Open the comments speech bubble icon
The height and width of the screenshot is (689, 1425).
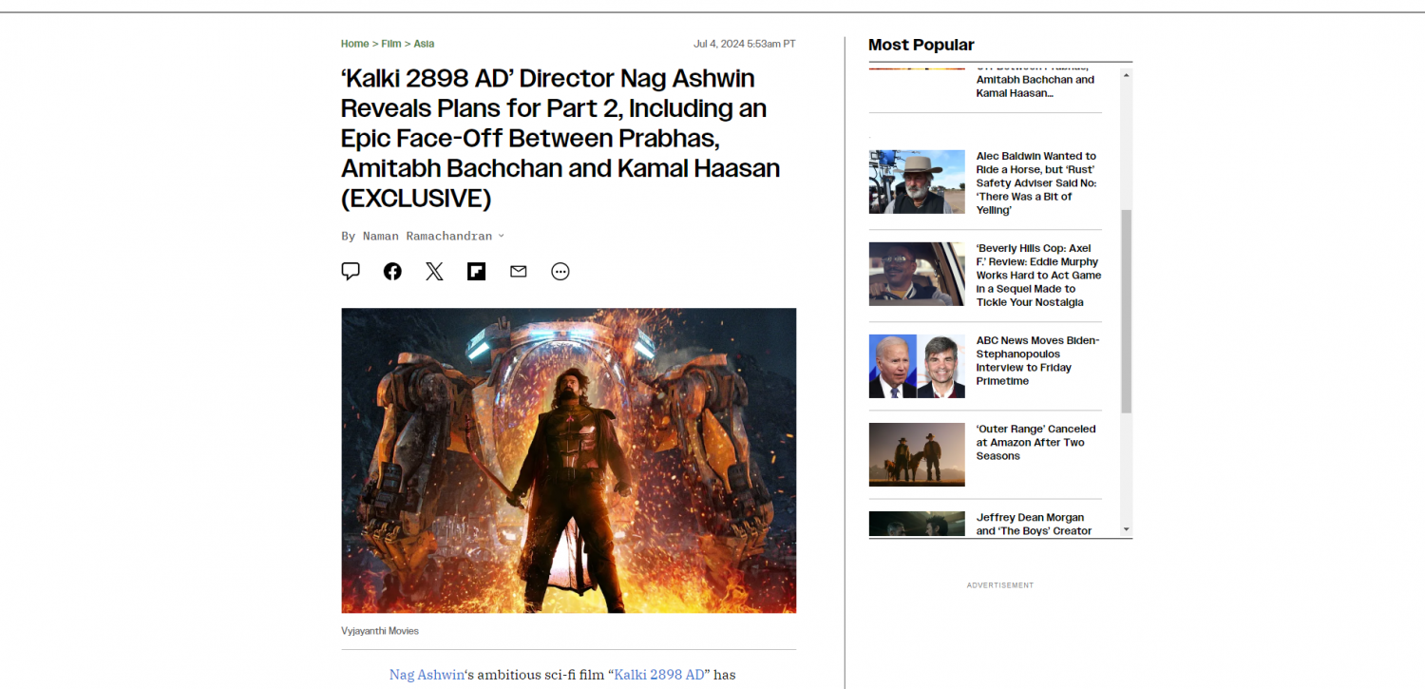tap(351, 272)
